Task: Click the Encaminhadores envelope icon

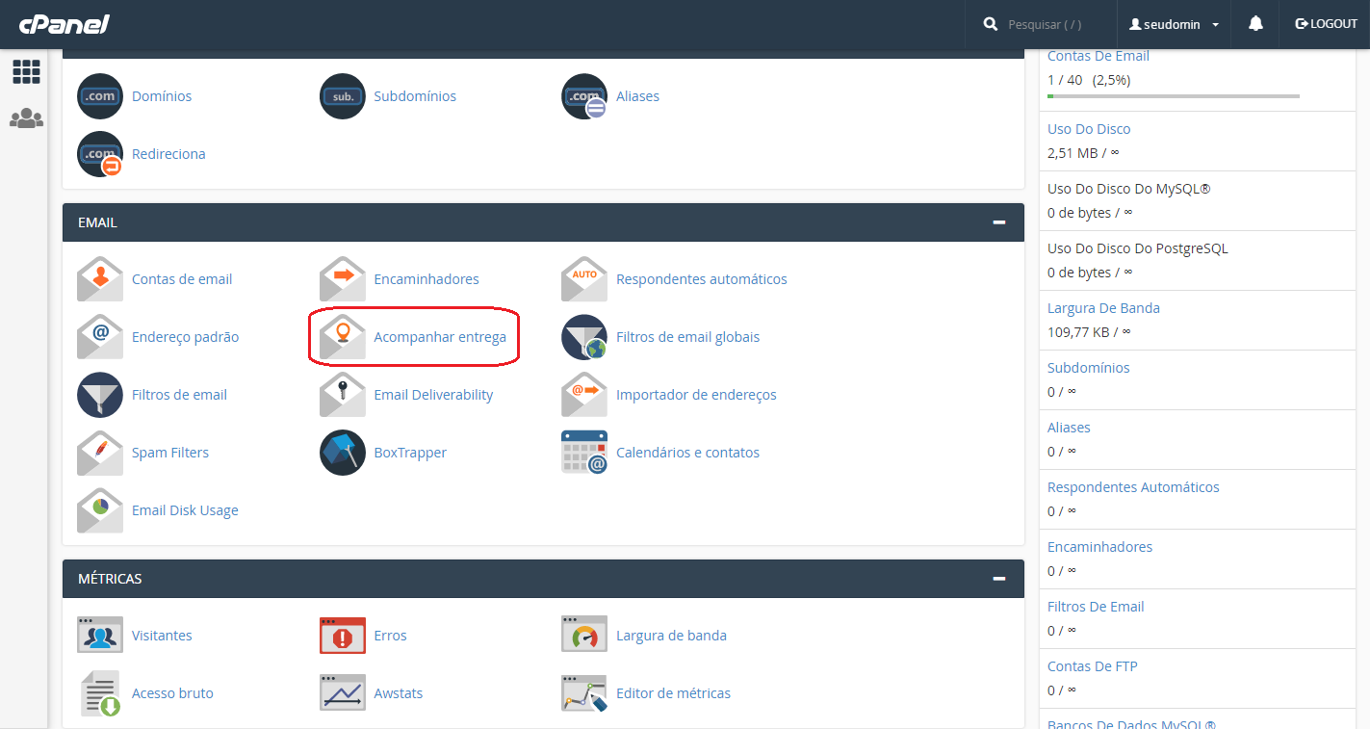Action: (x=343, y=279)
